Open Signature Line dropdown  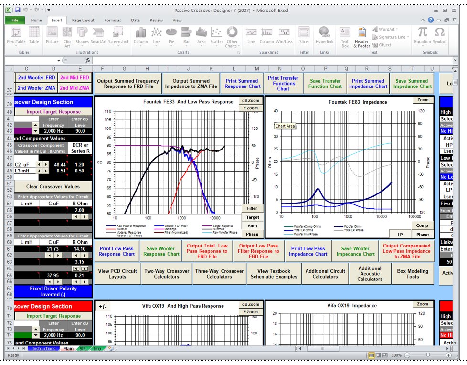tap(391, 37)
